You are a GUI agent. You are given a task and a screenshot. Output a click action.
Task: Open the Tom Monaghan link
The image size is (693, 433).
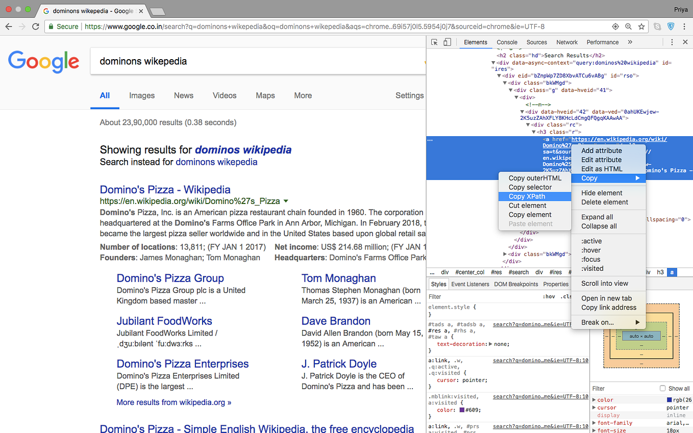(x=338, y=278)
